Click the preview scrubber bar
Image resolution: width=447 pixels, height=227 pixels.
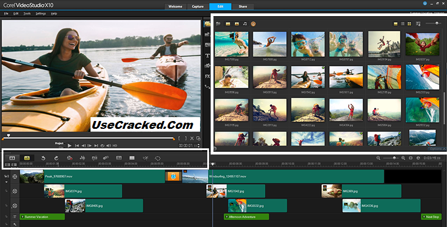click(88, 139)
